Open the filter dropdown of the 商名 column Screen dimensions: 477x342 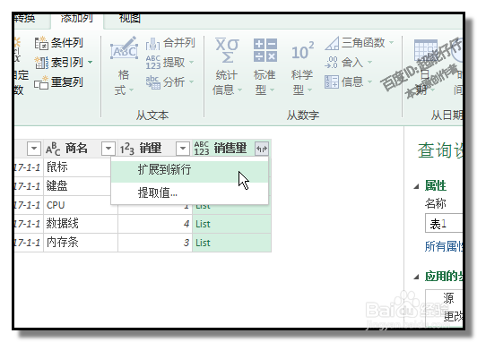click(x=108, y=149)
